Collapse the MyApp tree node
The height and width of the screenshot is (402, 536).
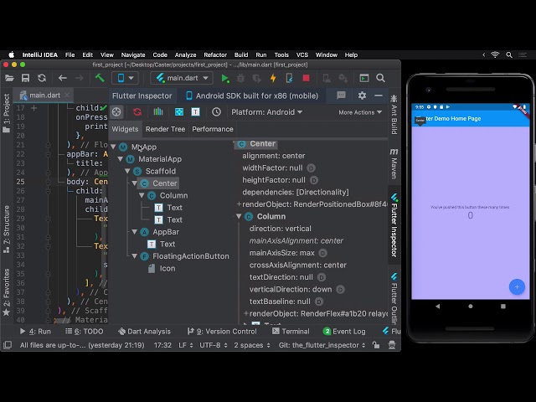click(x=113, y=147)
